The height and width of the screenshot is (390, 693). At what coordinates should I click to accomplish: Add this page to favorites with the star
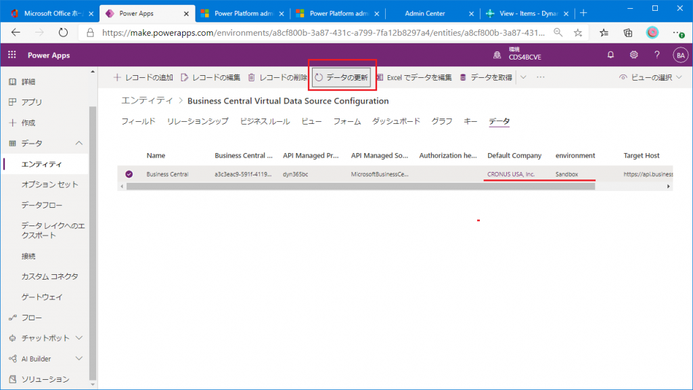click(x=578, y=32)
